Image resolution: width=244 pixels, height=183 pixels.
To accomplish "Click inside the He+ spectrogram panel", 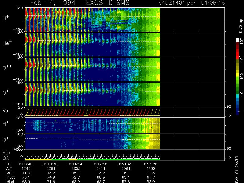I will pos(93,45).
